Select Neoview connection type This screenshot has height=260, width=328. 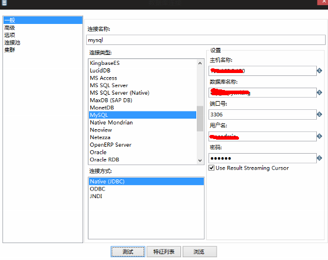click(x=143, y=130)
